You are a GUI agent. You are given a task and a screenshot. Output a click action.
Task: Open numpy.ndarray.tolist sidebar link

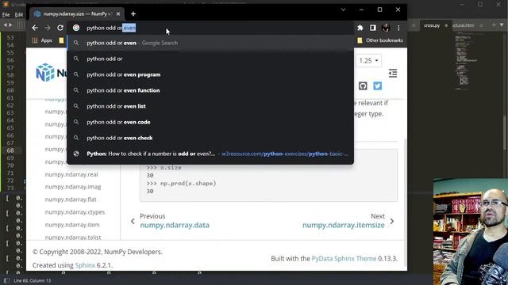click(x=73, y=237)
